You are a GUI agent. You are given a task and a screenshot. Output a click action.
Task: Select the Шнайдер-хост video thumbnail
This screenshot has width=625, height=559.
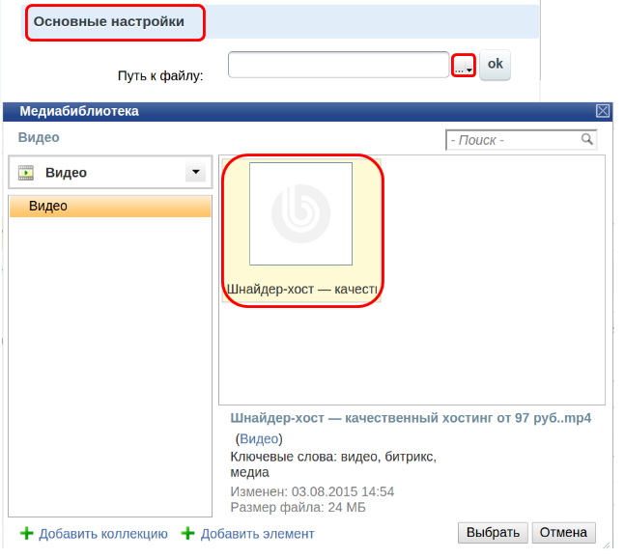click(301, 213)
